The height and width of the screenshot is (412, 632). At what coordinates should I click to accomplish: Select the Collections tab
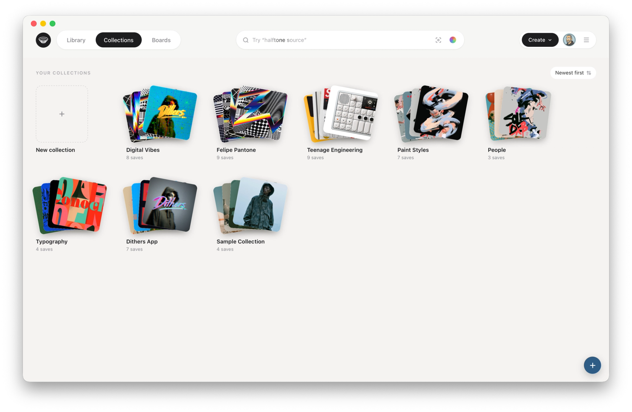point(118,40)
